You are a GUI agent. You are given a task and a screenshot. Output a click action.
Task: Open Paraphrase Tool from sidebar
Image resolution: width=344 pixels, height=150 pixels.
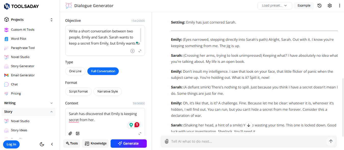click(x=23, y=48)
